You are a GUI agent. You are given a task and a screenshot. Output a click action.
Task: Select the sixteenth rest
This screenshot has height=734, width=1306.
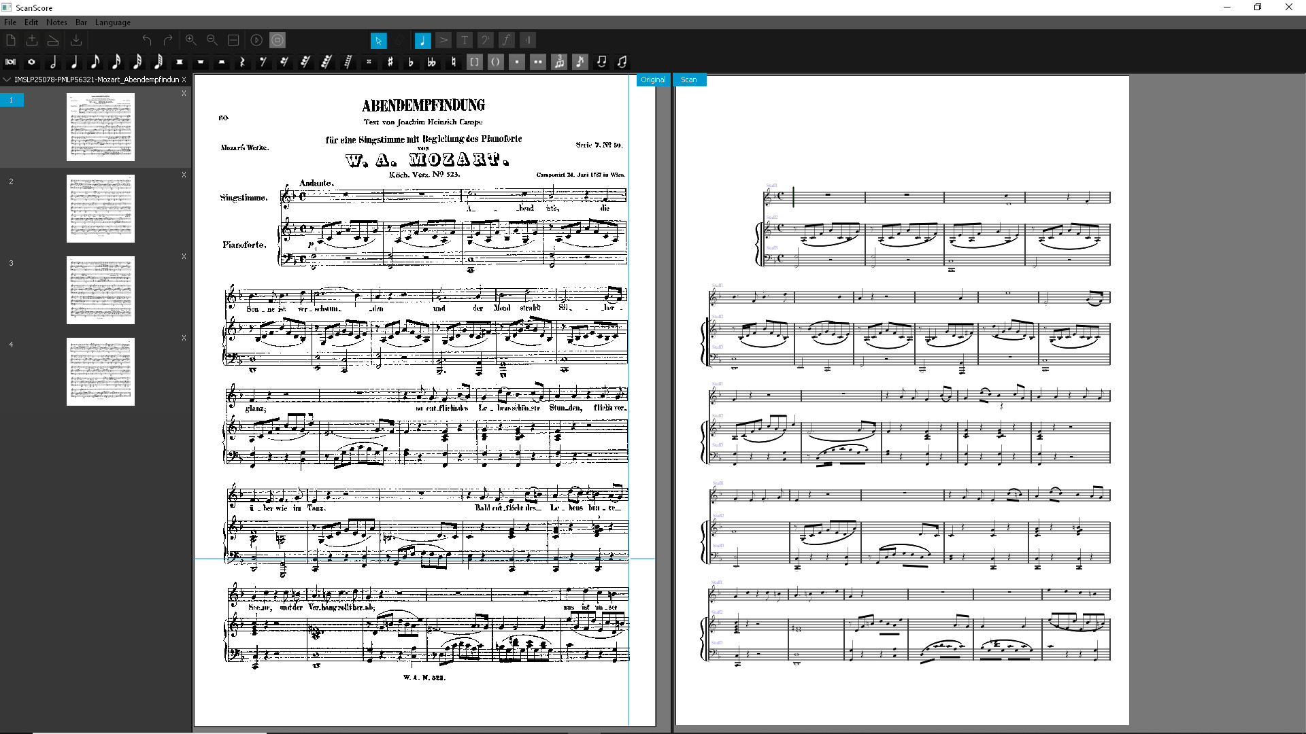284,62
